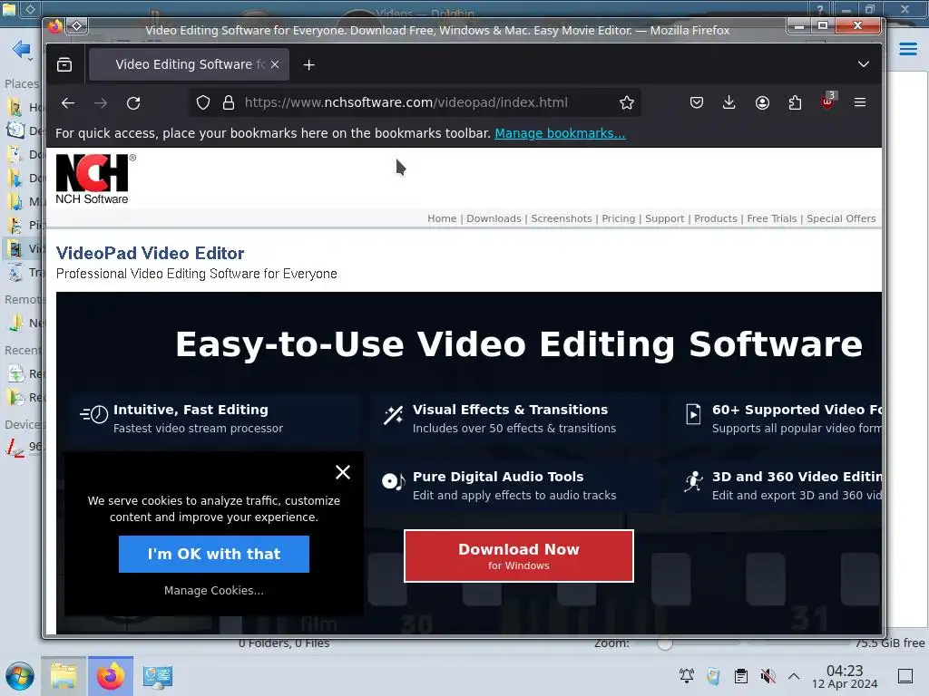Open Dolphin hamburger menu
This screenshot has width=929, height=696.
click(907, 49)
